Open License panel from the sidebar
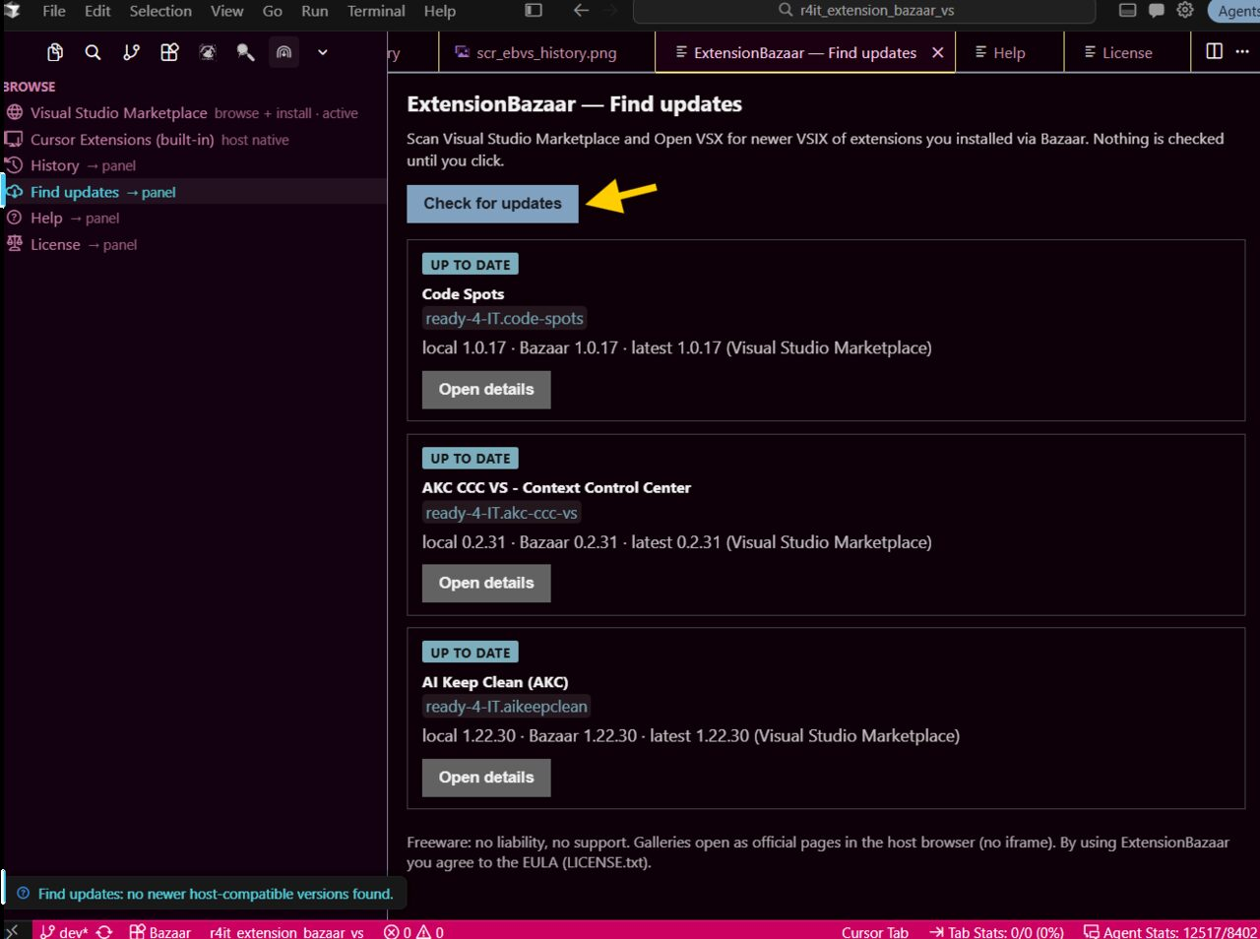This screenshot has height=939, width=1260. 194,244
